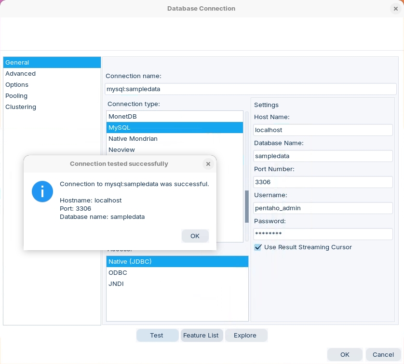Toggle Use Result Streaming Cursor checkbox
Screen dimensions: 404x364
[x=258, y=247]
